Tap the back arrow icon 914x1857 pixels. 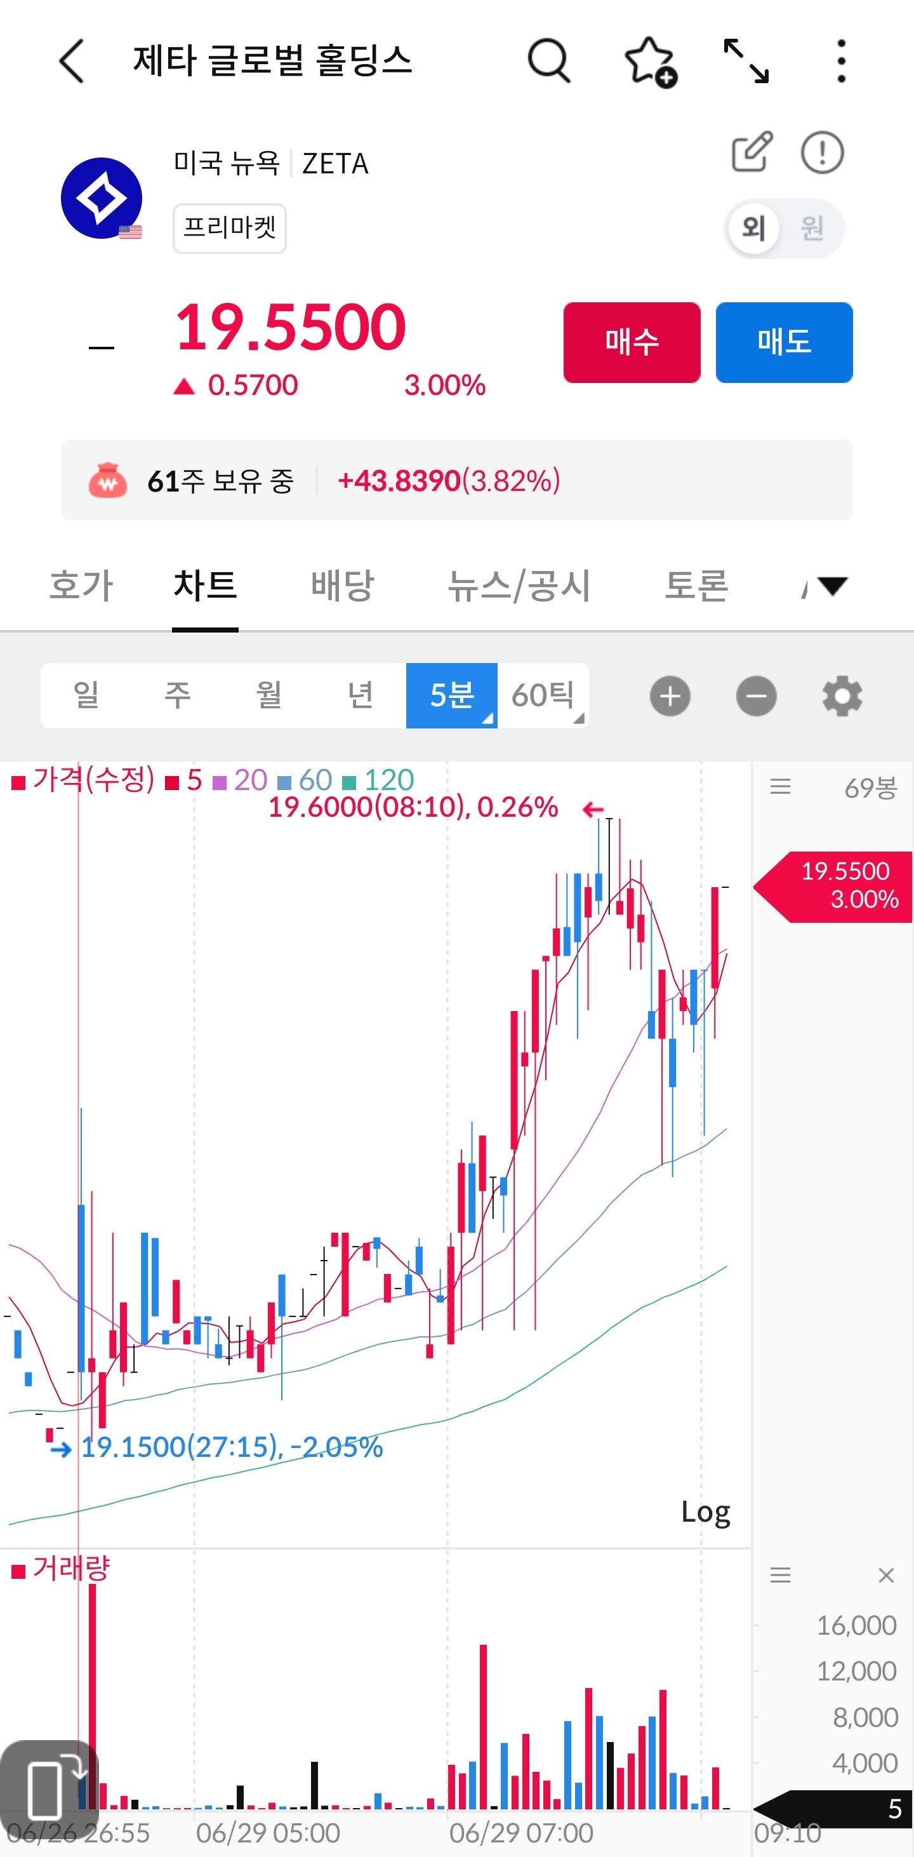click(x=71, y=61)
